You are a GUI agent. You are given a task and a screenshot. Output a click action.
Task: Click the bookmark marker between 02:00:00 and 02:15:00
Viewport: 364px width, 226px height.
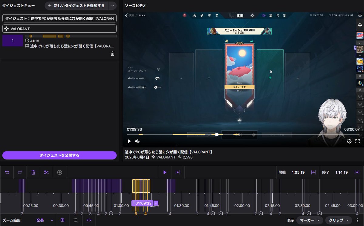(x=261, y=214)
